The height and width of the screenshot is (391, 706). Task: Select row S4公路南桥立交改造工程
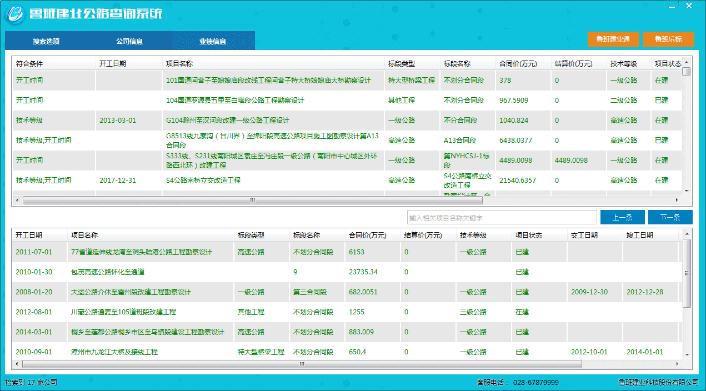pos(203,181)
